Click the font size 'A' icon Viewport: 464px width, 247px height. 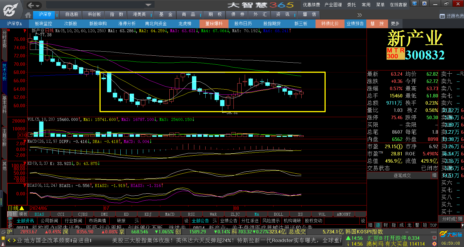(424, 4)
